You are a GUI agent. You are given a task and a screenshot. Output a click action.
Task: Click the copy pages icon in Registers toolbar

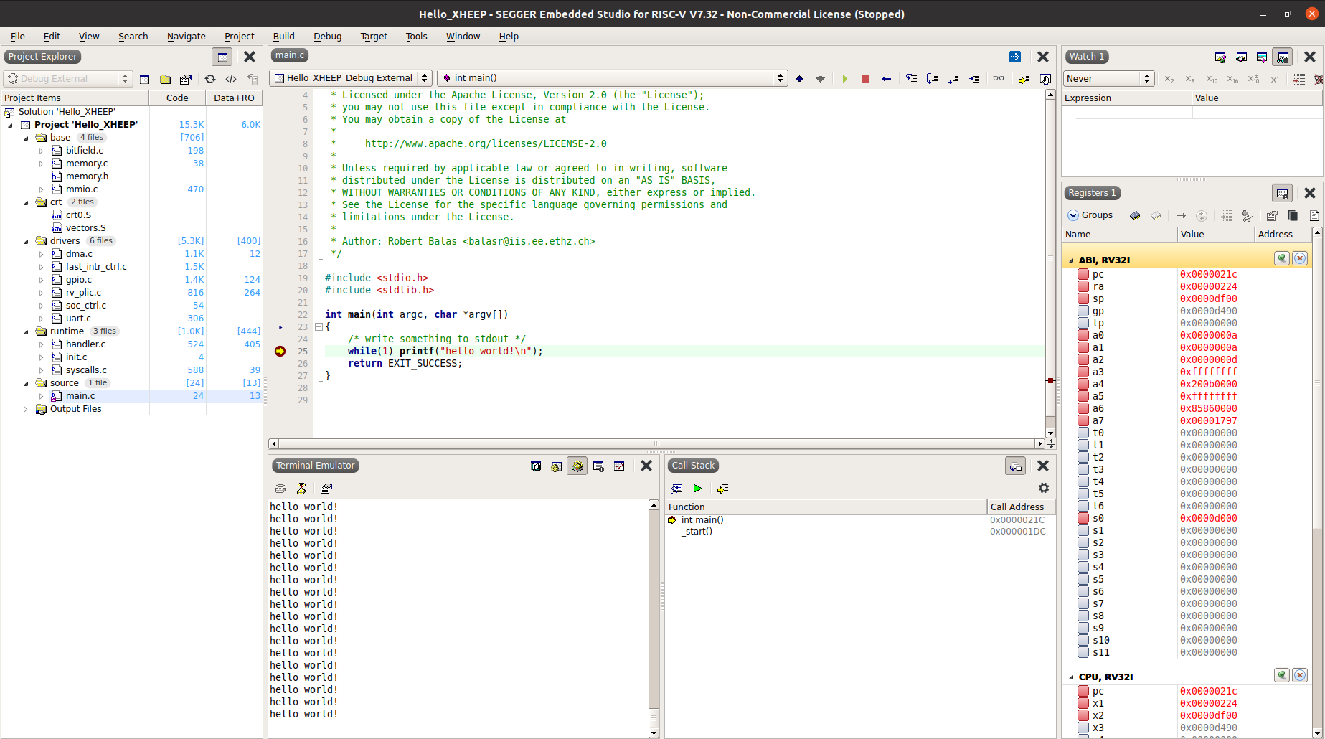tap(1293, 215)
